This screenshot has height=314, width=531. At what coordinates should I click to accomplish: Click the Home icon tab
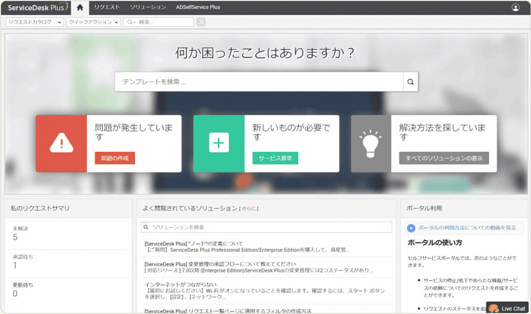[80, 7]
